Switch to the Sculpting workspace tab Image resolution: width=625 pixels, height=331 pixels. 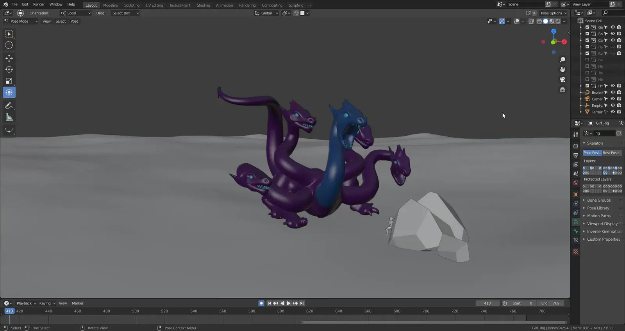click(132, 5)
